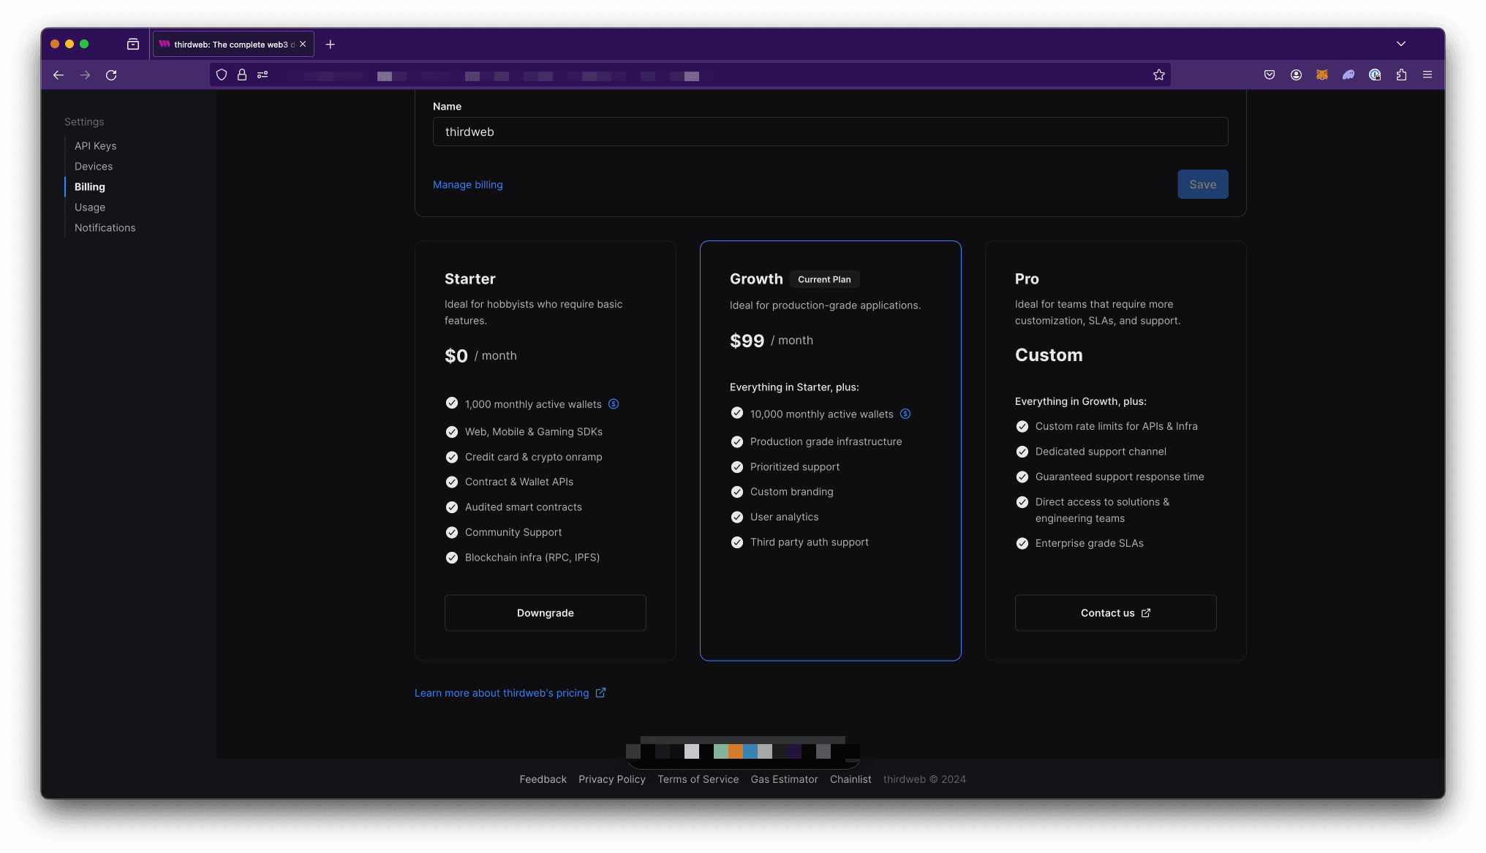Open the extensions puzzle-piece icon
The height and width of the screenshot is (853, 1486).
(x=1402, y=75)
